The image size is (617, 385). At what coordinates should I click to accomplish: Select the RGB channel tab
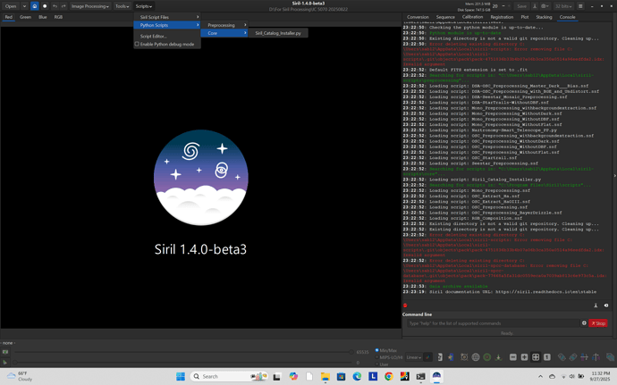tap(58, 17)
